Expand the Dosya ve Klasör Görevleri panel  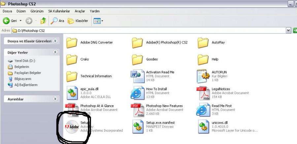coord(55,41)
